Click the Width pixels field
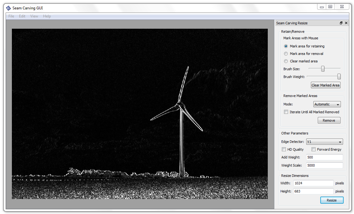The width and height of the screenshot is (354, 214). tap(313, 183)
